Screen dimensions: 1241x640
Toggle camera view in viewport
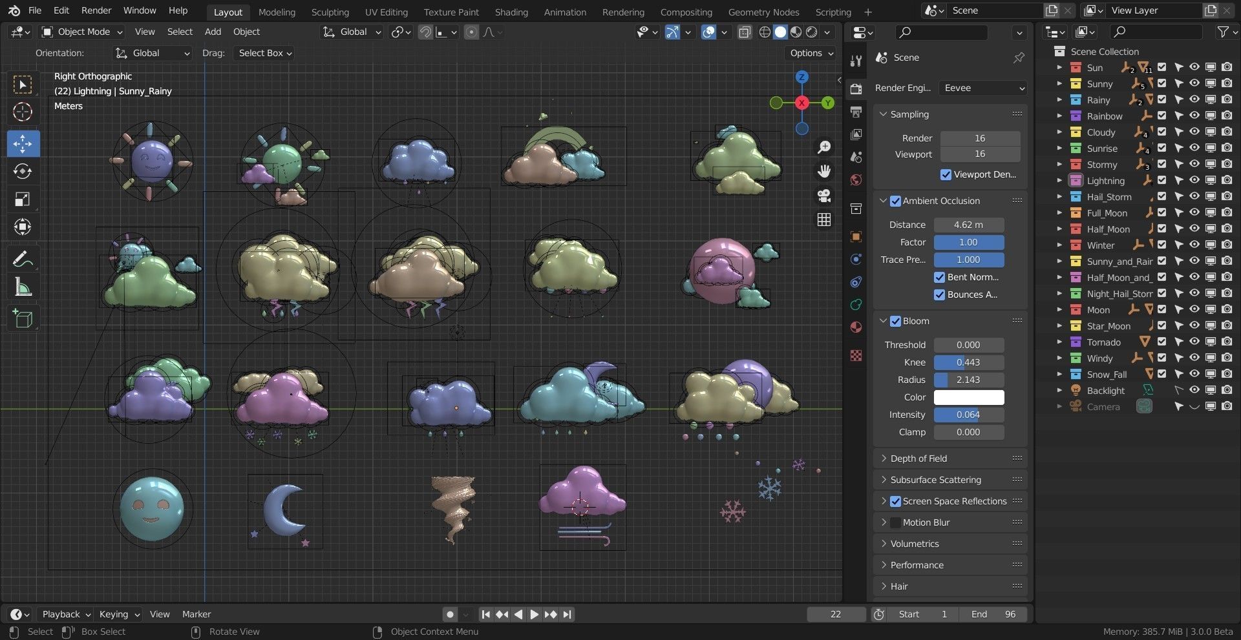click(824, 196)
